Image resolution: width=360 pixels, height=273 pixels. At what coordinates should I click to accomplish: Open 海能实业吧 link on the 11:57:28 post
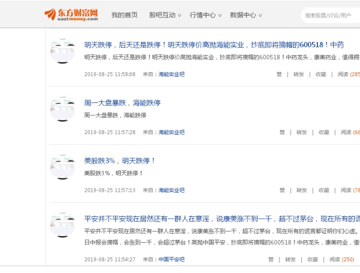(171, 132)
